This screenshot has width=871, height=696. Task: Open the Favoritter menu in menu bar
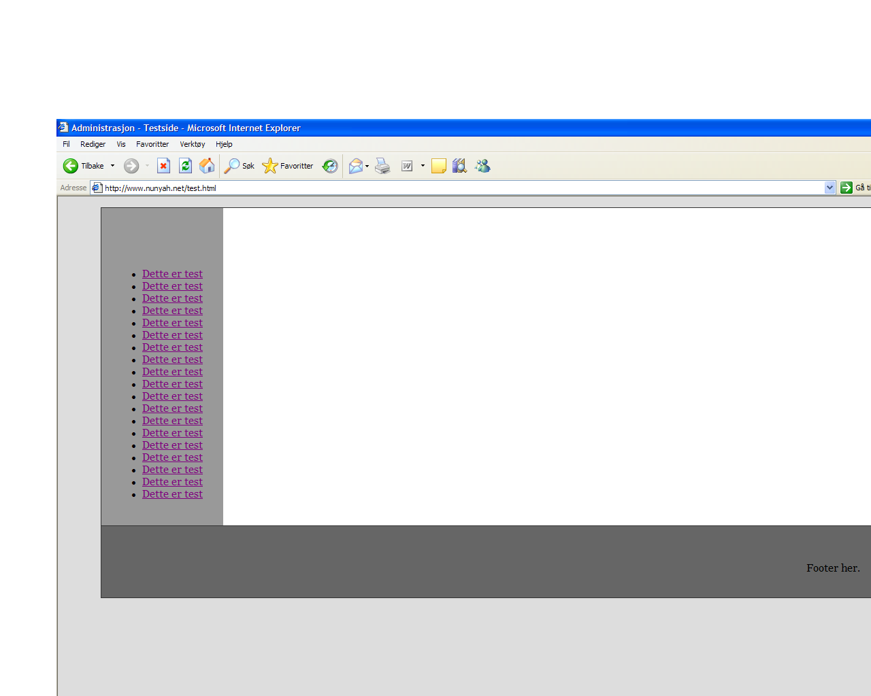152,144
